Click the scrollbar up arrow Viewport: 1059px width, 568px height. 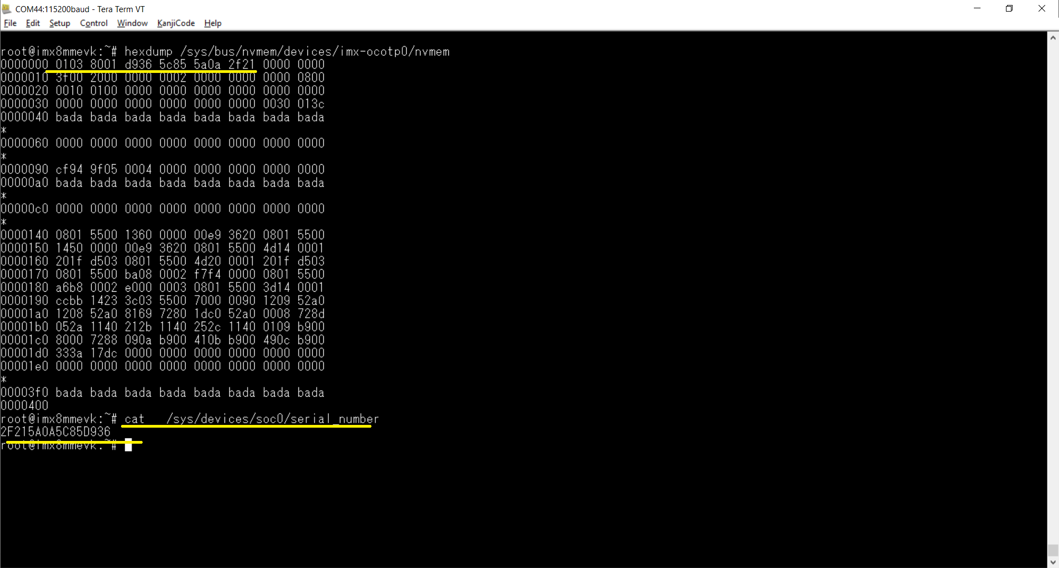point(1053,38)
